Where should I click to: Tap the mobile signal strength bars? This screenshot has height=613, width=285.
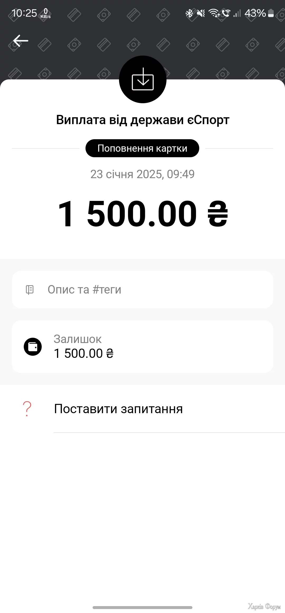[x=237, y=13]
